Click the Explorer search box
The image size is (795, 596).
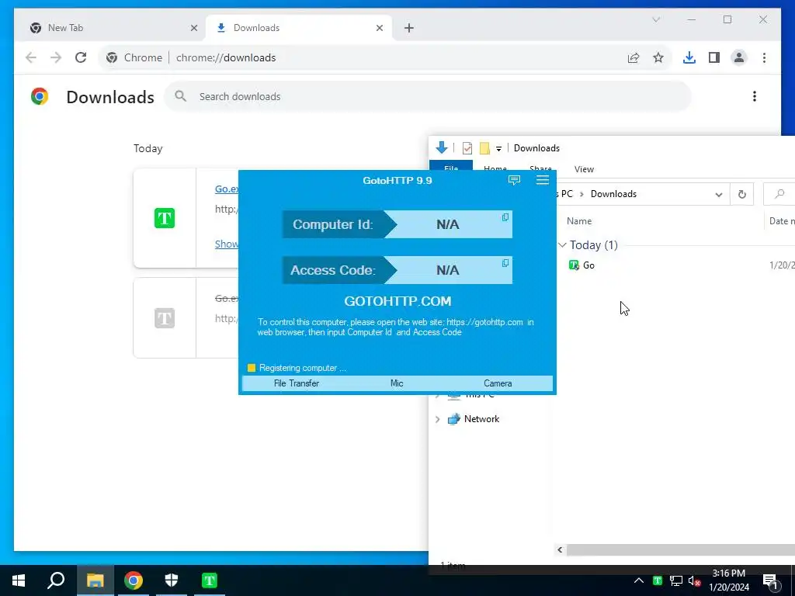(x=779, y=195)
